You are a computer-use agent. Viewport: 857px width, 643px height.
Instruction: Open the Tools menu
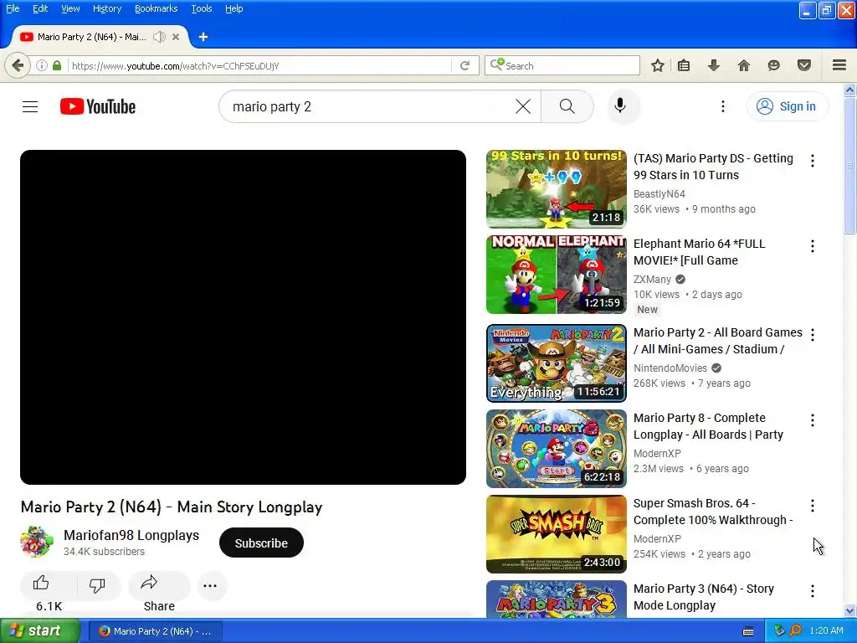(x=201, y=8)
